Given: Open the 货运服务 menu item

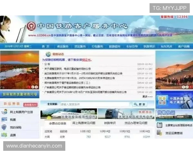Looking at the screenshot, I should coord(80,47).
